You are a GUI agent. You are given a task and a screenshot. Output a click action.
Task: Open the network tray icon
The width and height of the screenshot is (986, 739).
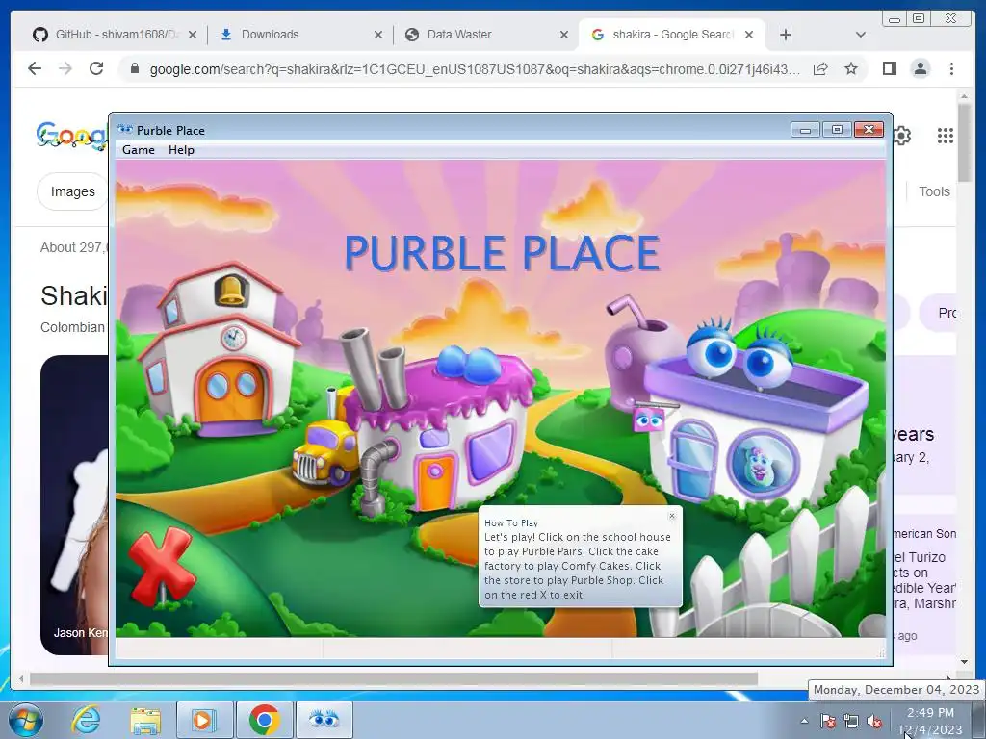pyautogui.click(x=851, y=721)
